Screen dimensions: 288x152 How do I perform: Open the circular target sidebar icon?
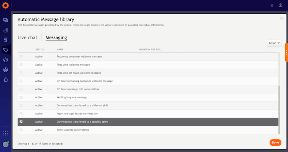click(x=5, y=70)
